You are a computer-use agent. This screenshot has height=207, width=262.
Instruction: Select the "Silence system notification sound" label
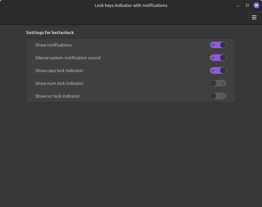(x=68, y=58)
